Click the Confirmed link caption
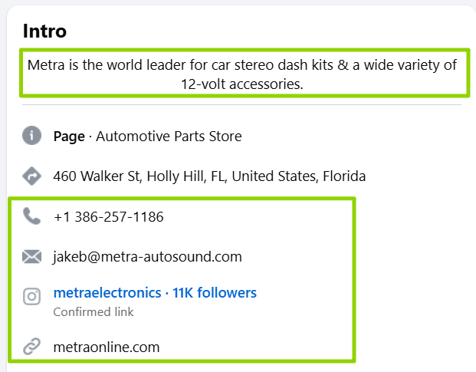This screenshot has width=476, height=372. click(94, 312)
